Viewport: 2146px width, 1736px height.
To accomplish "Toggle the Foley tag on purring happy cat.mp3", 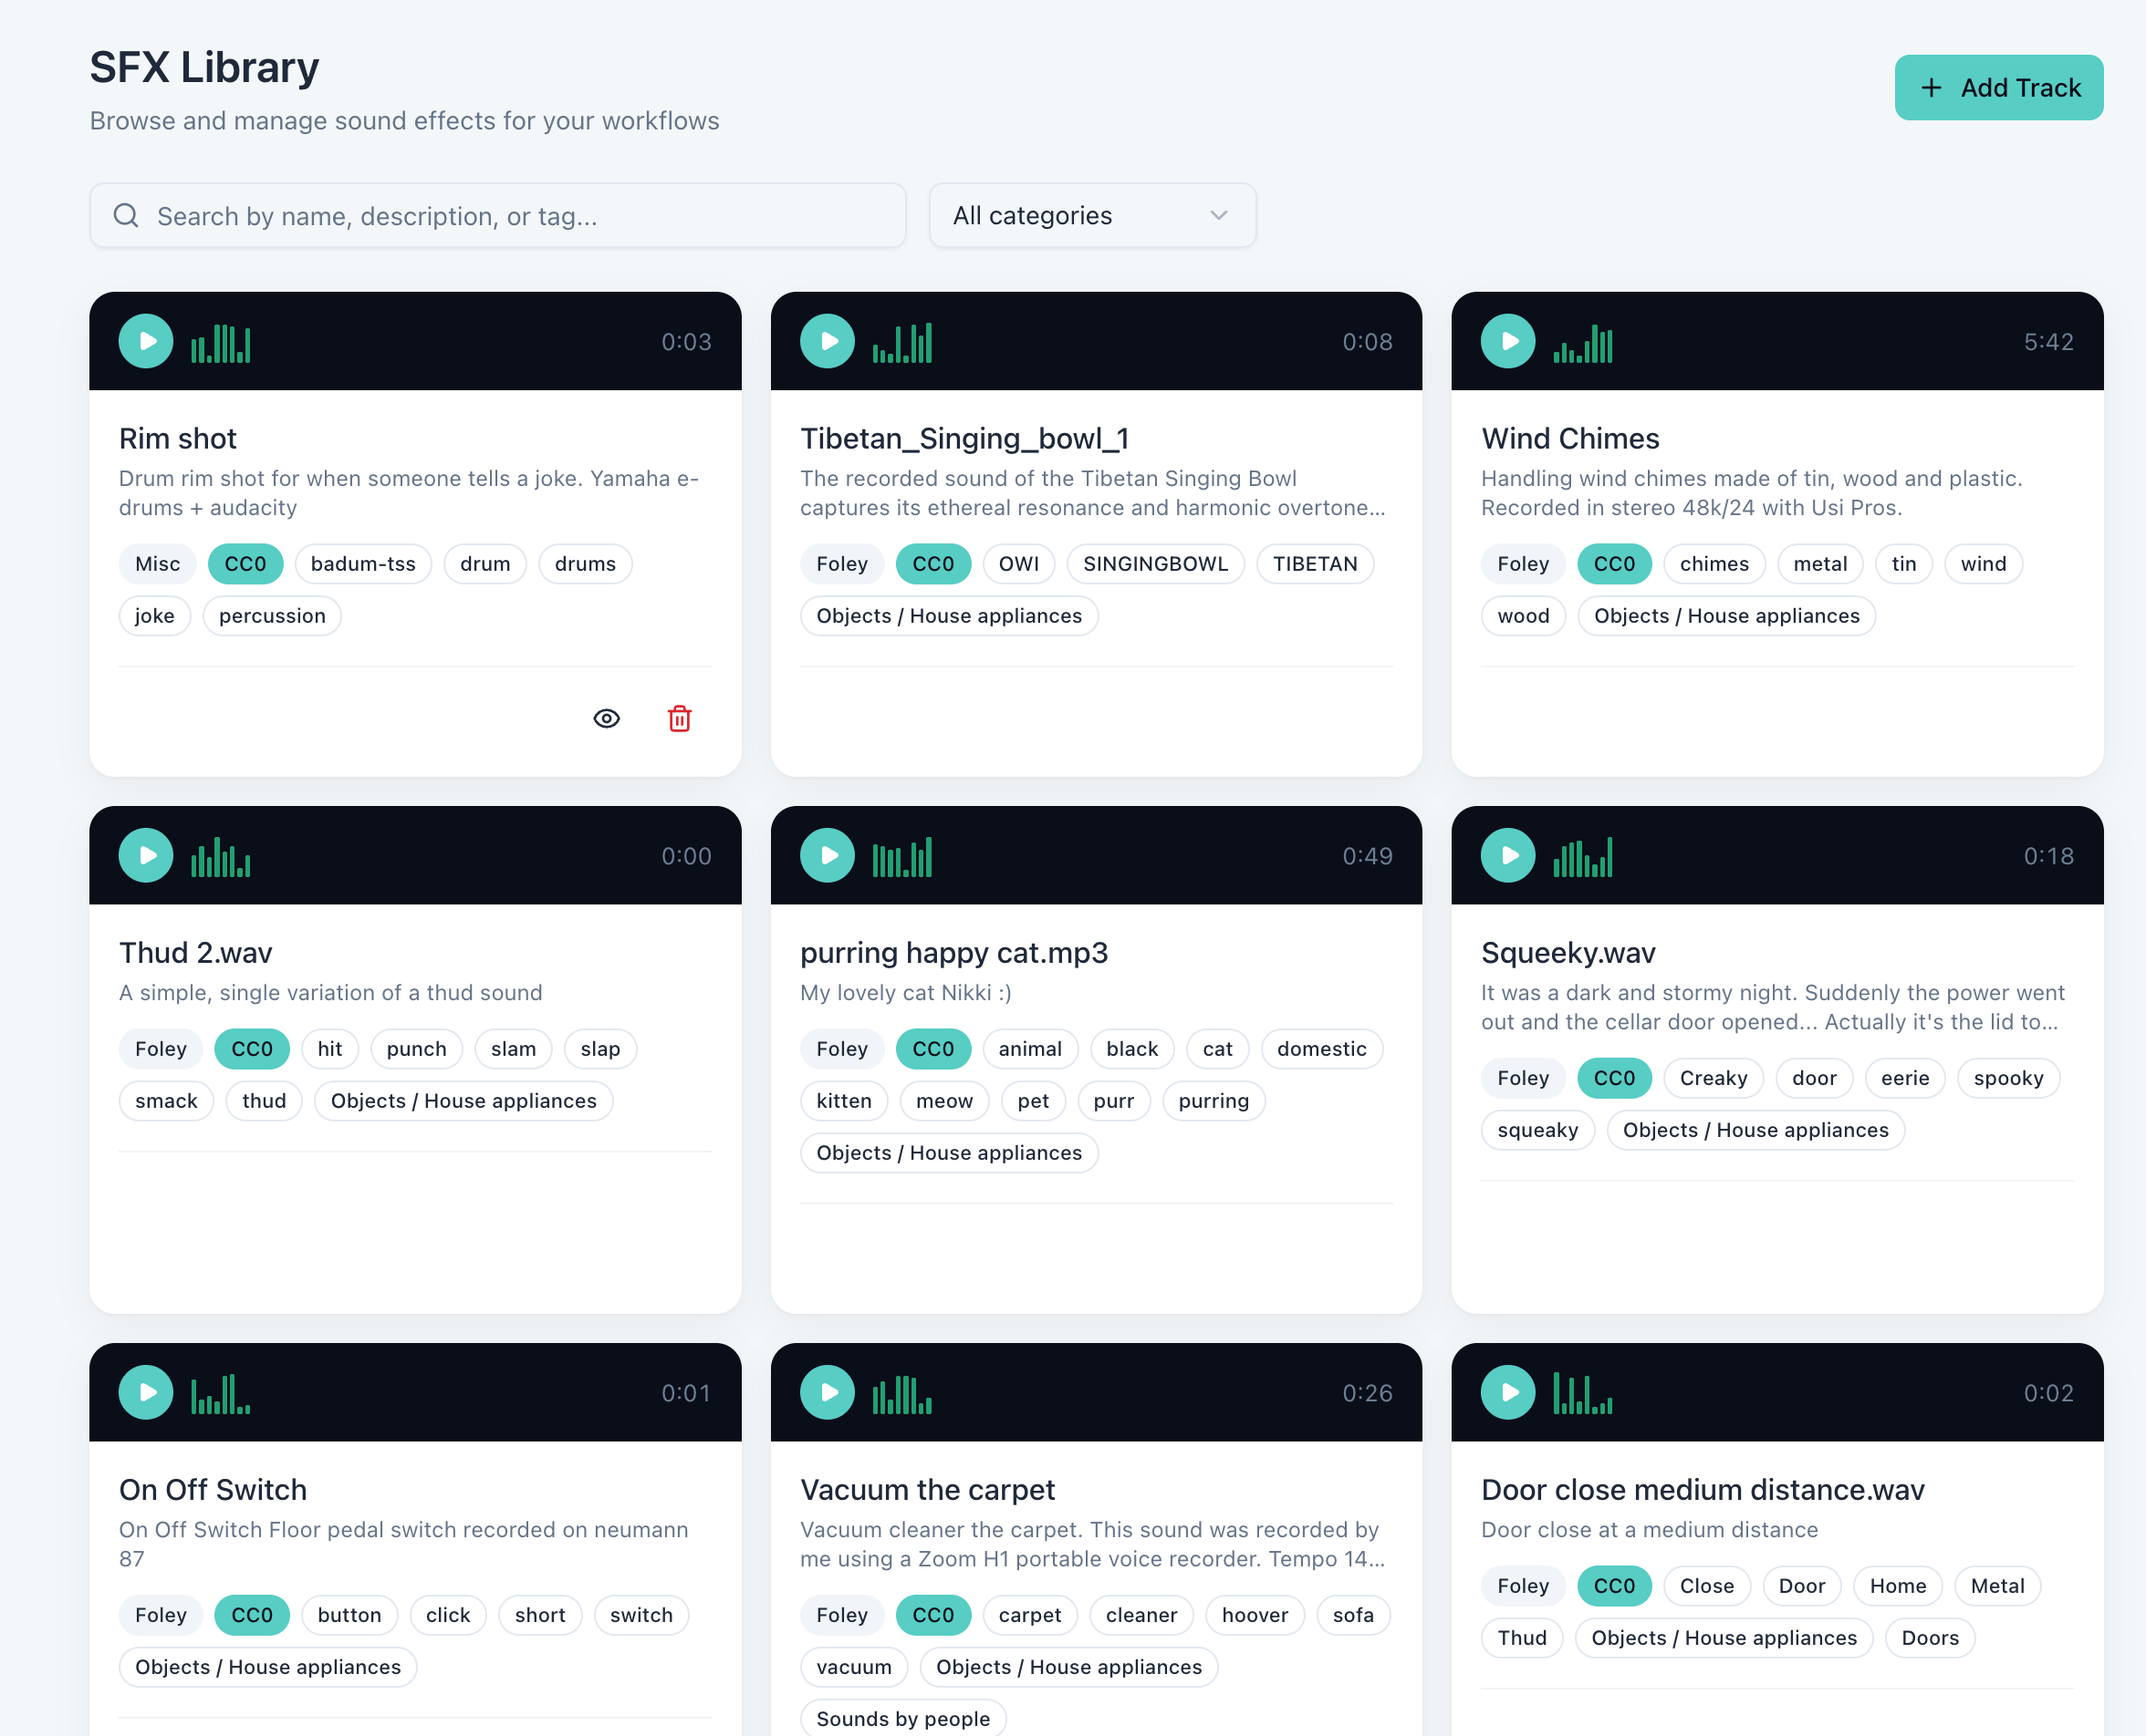I will click(841, 1048).
